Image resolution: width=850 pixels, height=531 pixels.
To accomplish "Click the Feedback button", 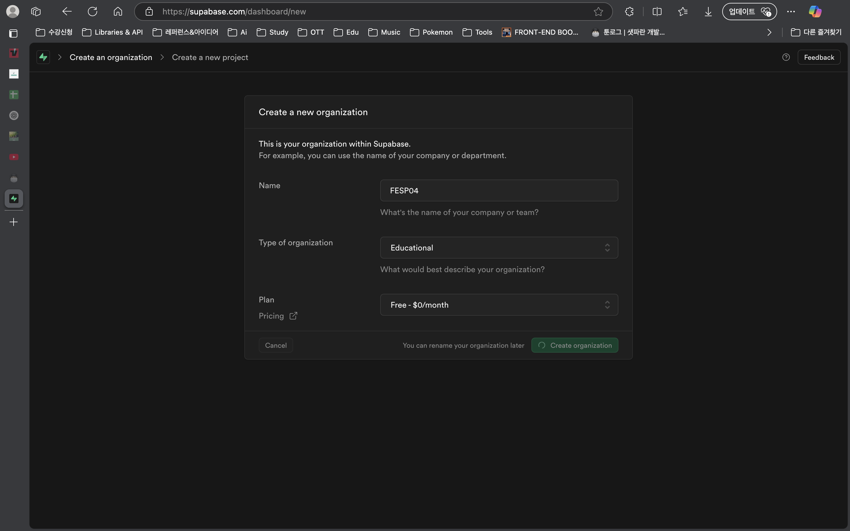I will [x=819, y=57].
